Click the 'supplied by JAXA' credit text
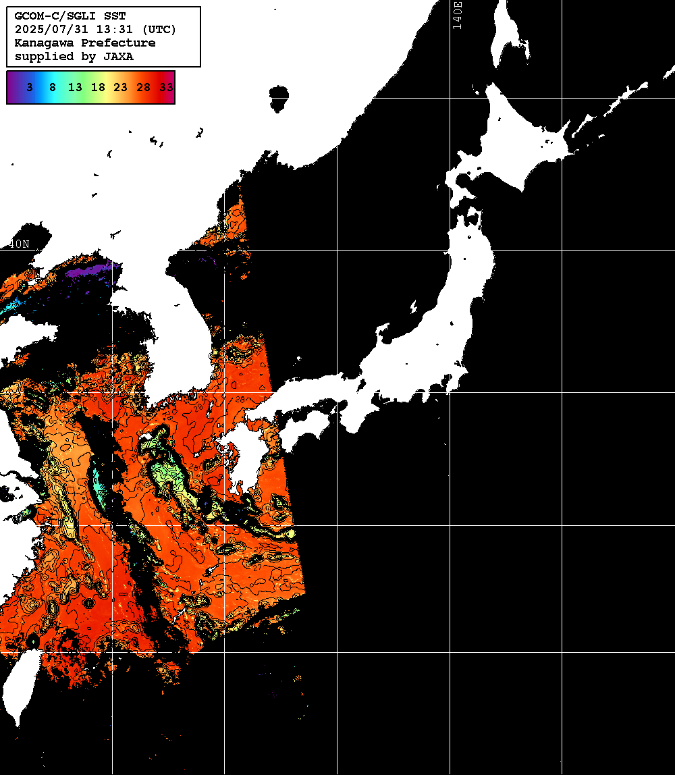The height and width of the screenshot is (775, 675). (x=74, y=56)
